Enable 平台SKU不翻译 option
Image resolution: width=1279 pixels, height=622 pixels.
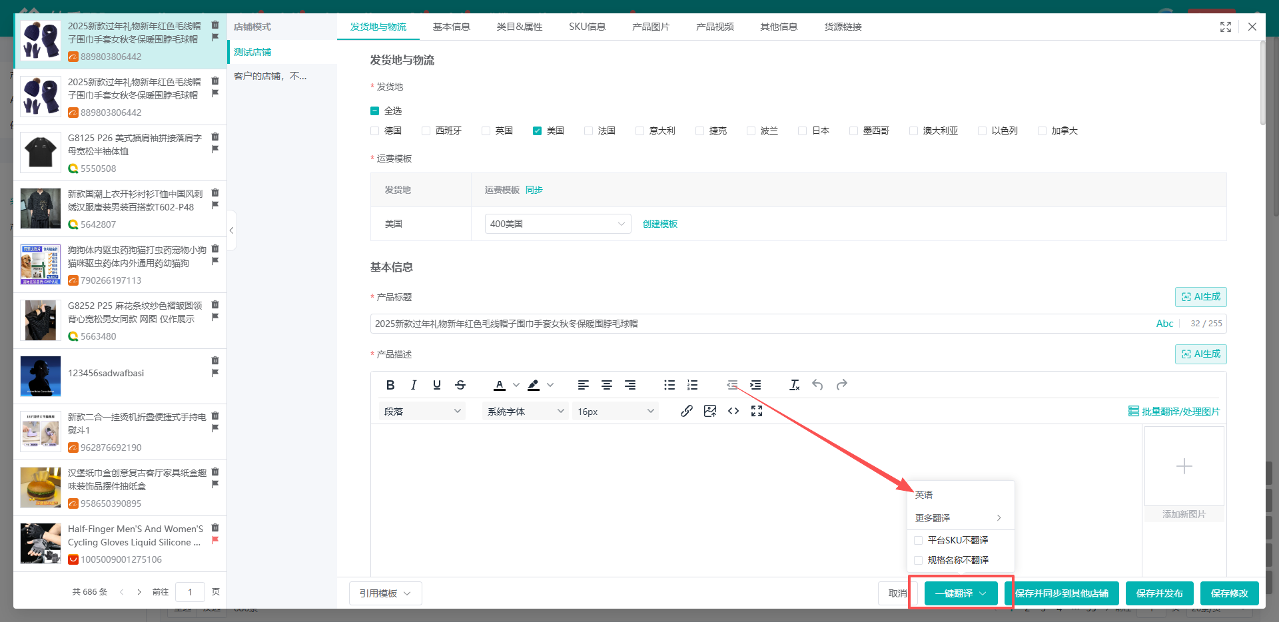click(918, 540)
